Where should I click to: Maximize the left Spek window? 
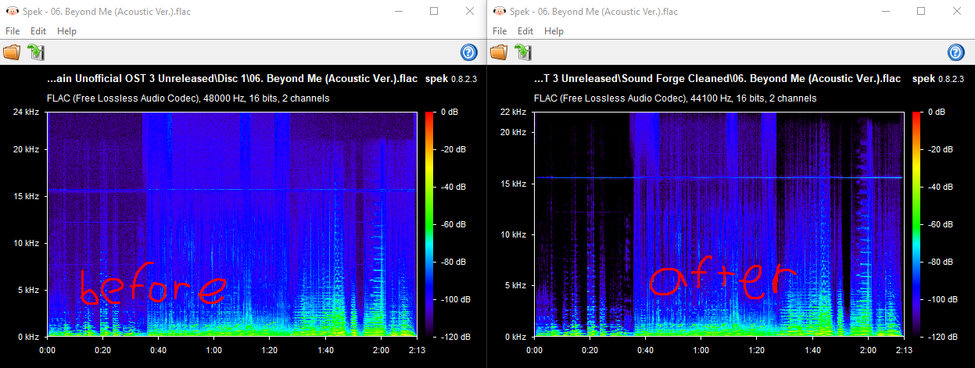(434, 11)
